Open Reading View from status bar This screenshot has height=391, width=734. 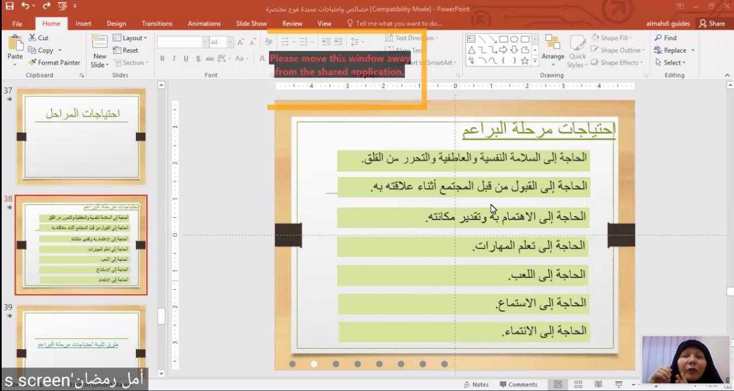(598, 384)
